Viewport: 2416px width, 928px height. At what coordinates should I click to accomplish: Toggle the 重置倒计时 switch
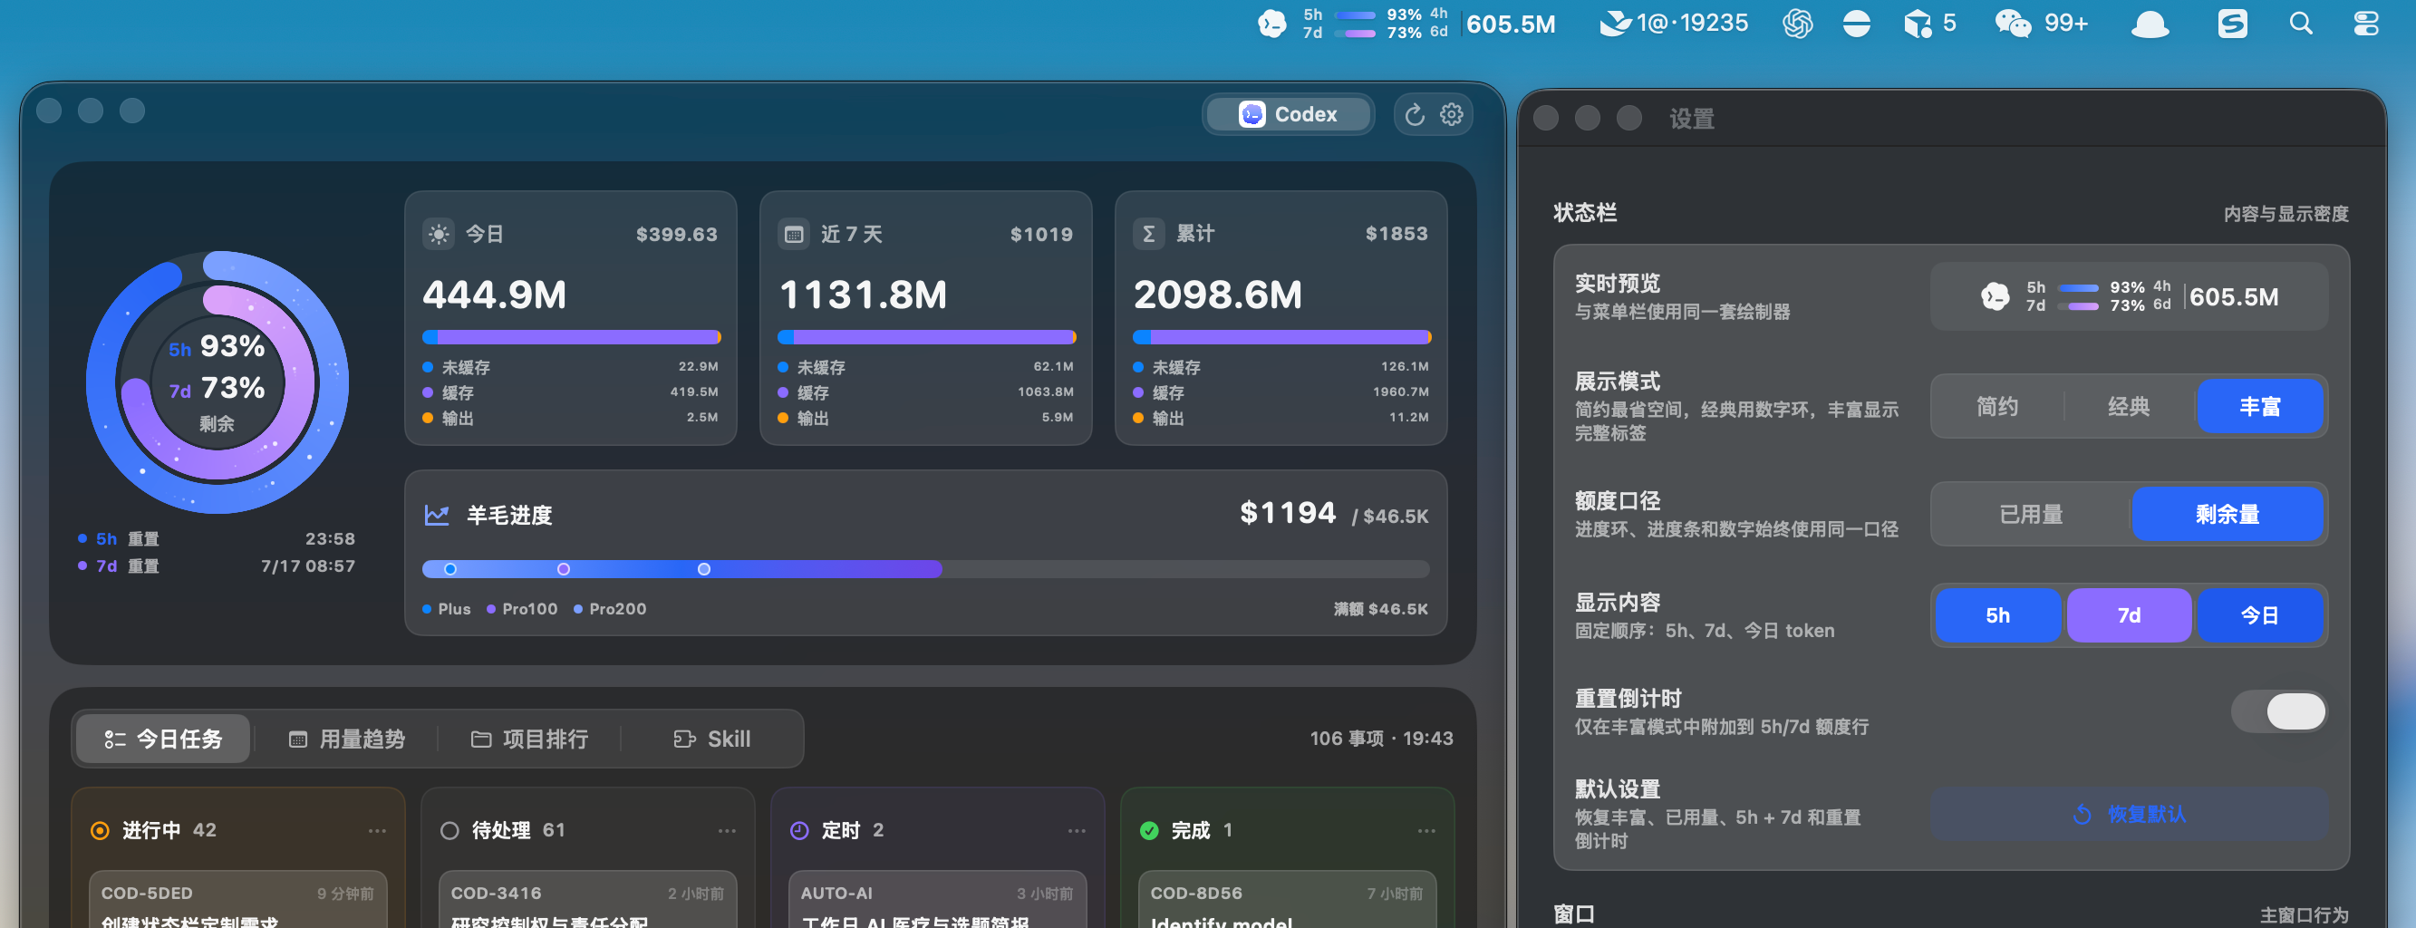click(2278, 711)
